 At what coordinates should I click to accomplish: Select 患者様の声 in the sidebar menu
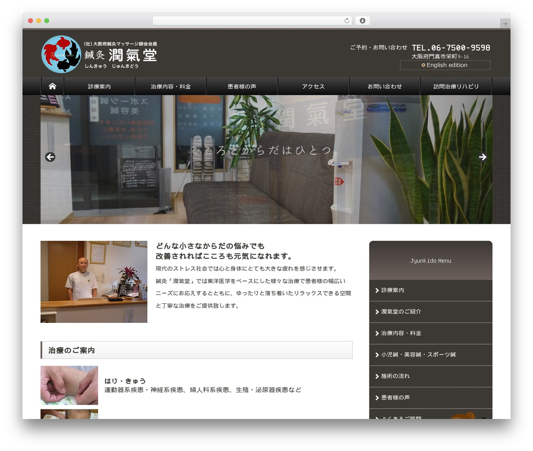click(431, 398)
